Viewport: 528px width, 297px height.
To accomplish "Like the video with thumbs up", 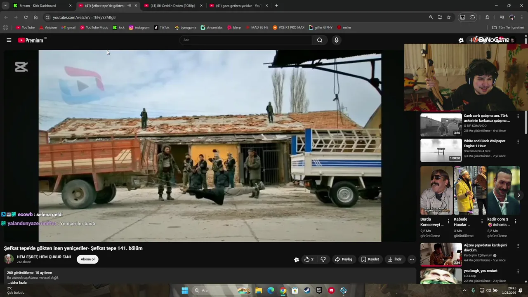I will pos(309,259).
